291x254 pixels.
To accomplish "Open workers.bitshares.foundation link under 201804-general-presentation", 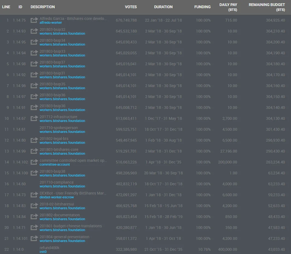I will click(62, 241).
